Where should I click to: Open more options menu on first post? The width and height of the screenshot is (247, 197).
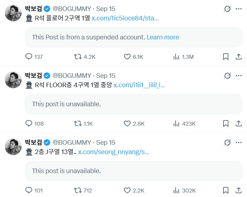point(239,9)
